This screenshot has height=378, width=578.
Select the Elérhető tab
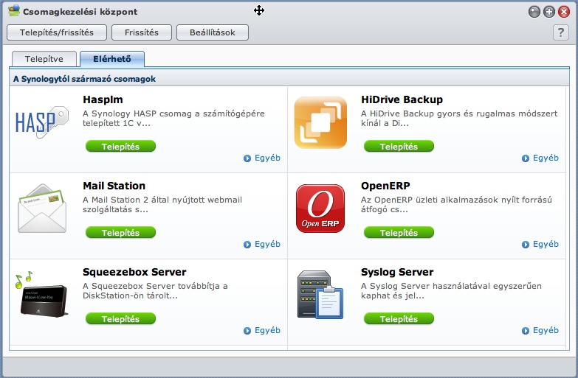click(x=112, y=59)
